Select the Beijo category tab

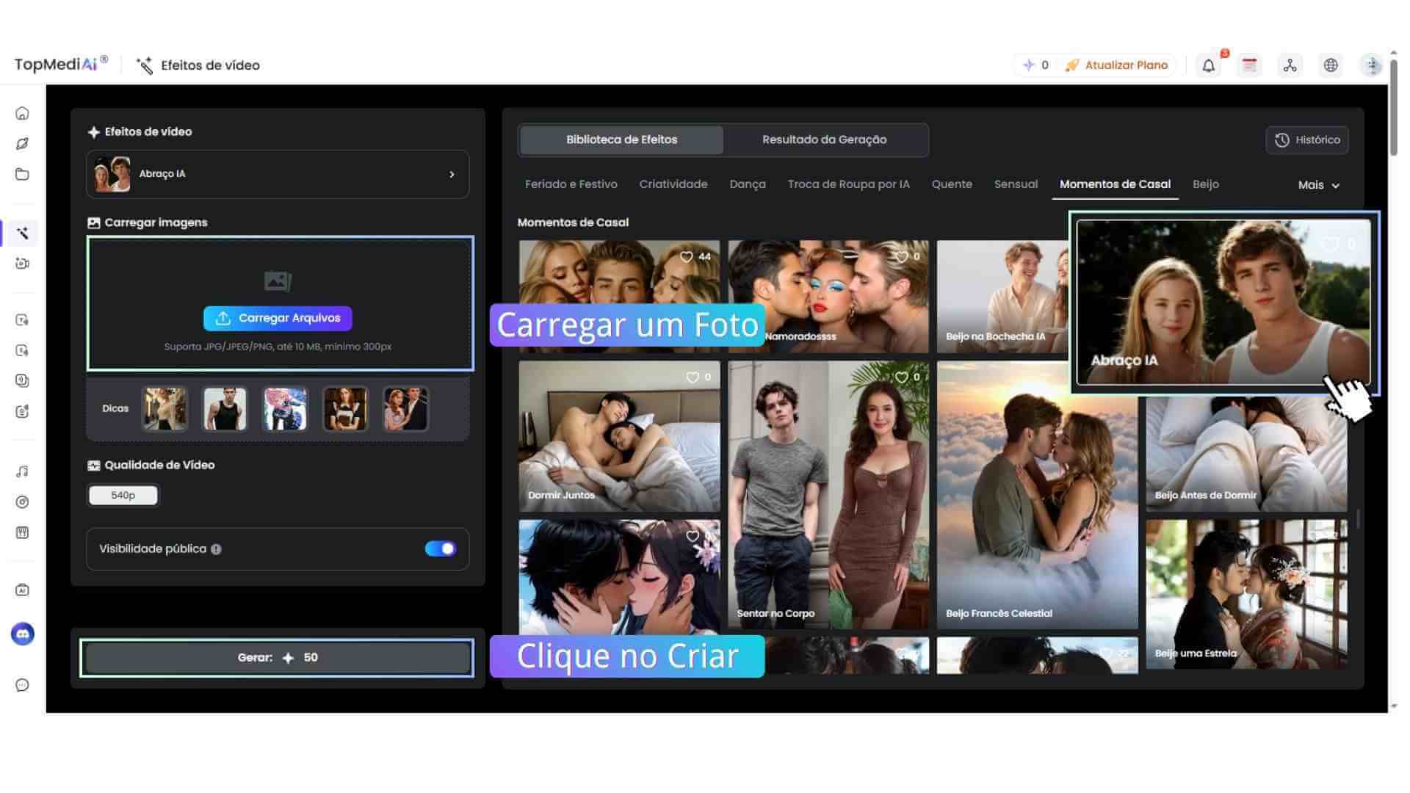(x=1205, y=184)
